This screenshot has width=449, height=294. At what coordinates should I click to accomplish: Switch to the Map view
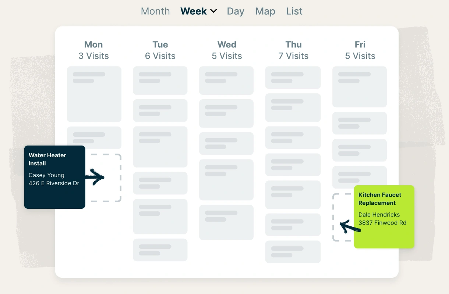(265, 11)
